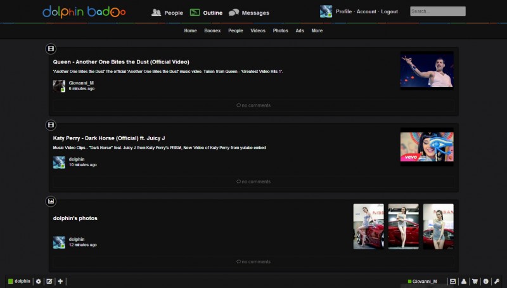Click no comments under Katy Perry video
507x288 pixels.
(253, 181)
